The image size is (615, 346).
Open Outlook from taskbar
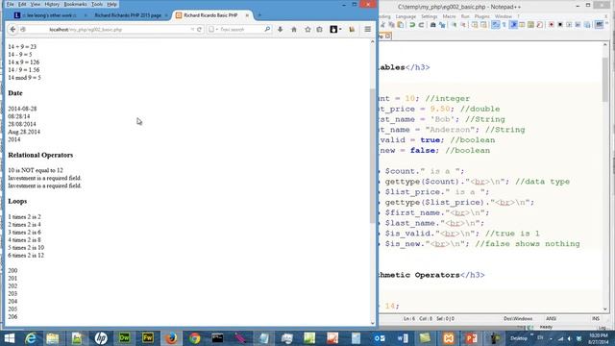pos(380,337)
